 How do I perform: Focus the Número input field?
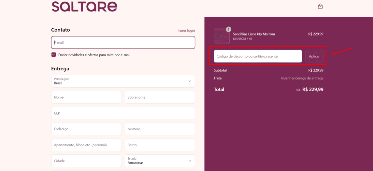(x=160, y=129)
